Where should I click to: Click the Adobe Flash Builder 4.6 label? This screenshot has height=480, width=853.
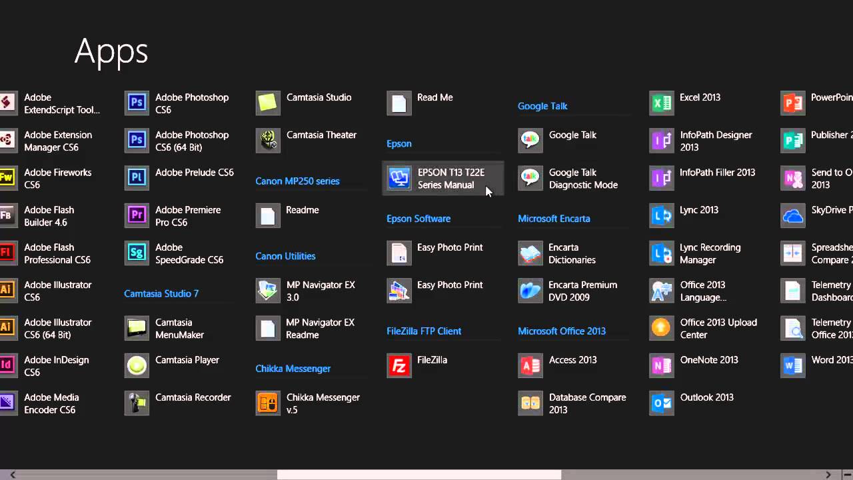(49, 216)
